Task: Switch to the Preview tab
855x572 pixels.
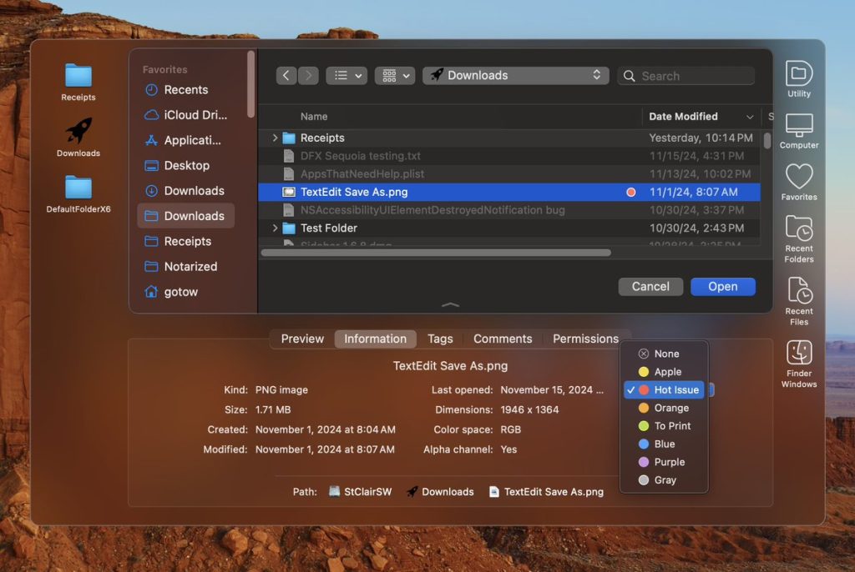Action: click(x=302, y=339)
